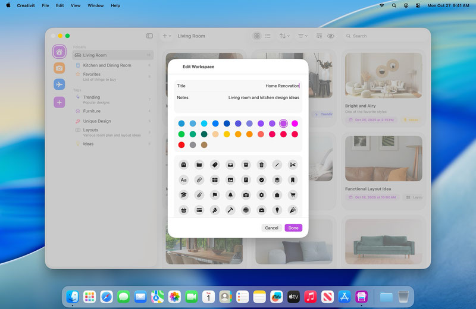The height and width of the screenshot is (309, 476).
Task: Toggle the eye visibility button in toolbar
Action: tap(331, 36)
